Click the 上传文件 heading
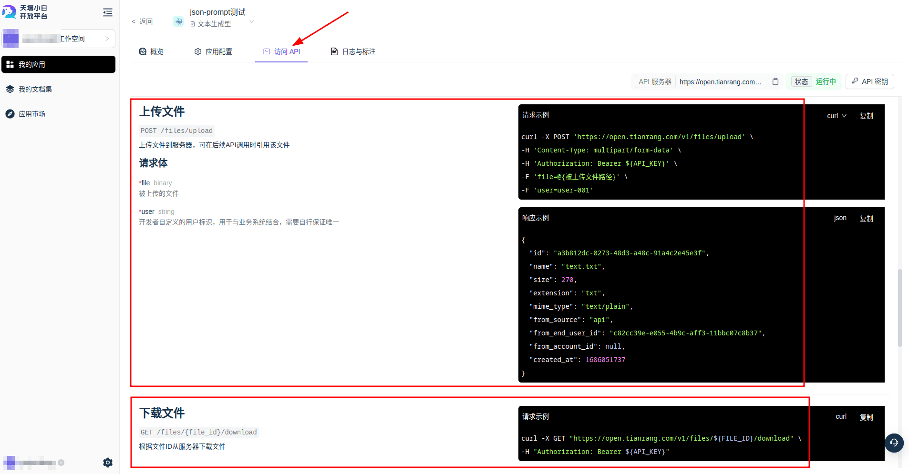Screen dimensions: 909x474 click(162, 111)
